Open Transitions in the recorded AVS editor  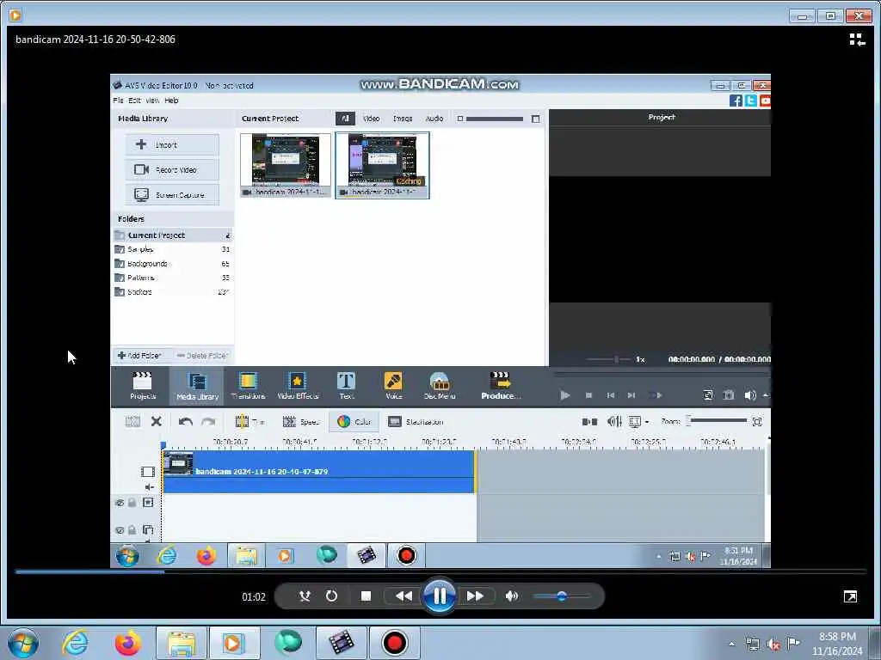[248, 386]
